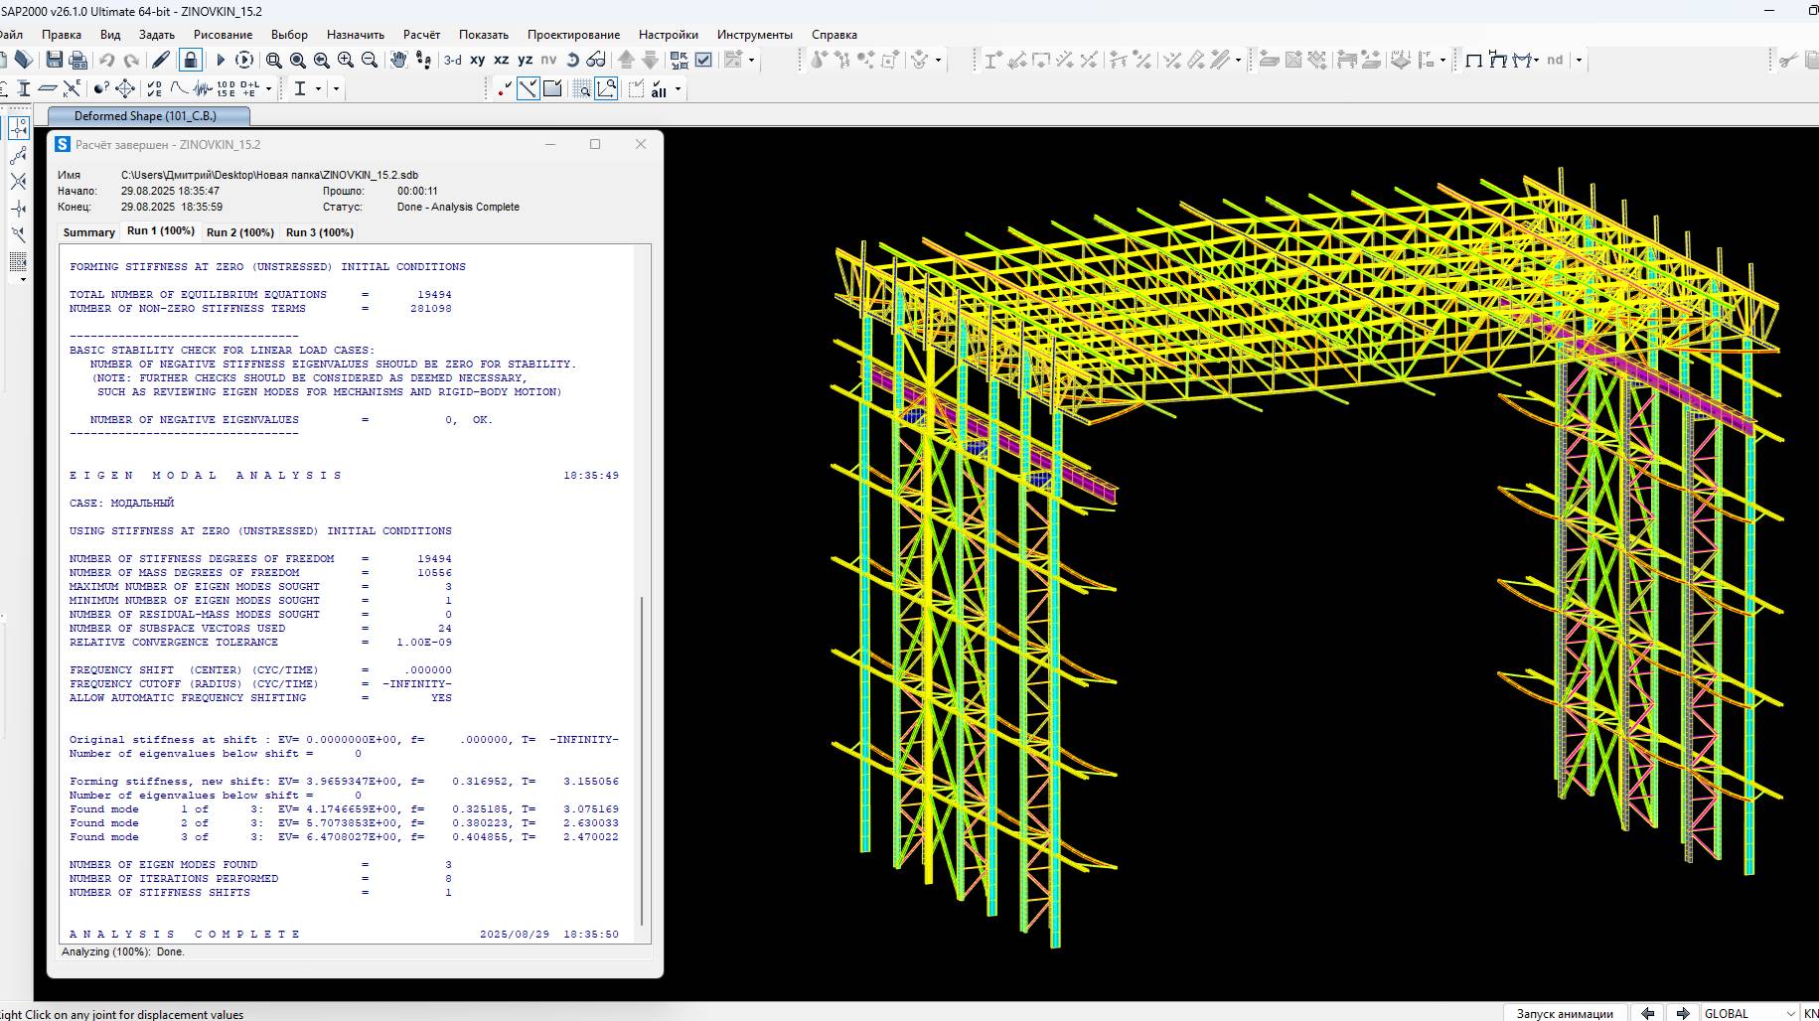Toggle the Lock/Unlock model padlock icon

coord(191,61)
